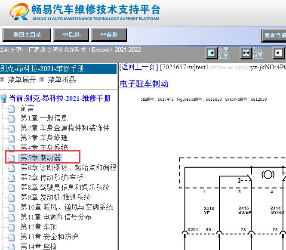Open 第6章 诊断概述、起始点和编程
The height and width of the screenshot is (250, 286).
click(x=68, y=167)
